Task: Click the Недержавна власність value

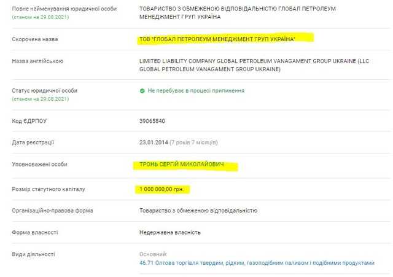Action: point(170,232)
